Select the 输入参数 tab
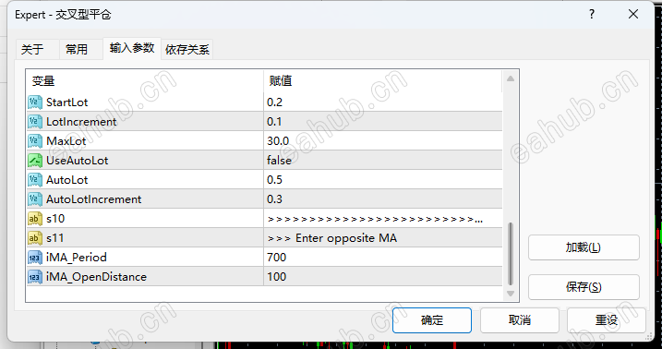662x349 pixels. pyautogui.click(x=132, y=48)
